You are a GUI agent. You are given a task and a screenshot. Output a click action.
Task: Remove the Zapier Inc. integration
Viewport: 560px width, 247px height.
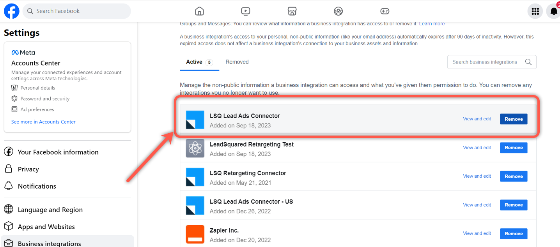[514, 234]
